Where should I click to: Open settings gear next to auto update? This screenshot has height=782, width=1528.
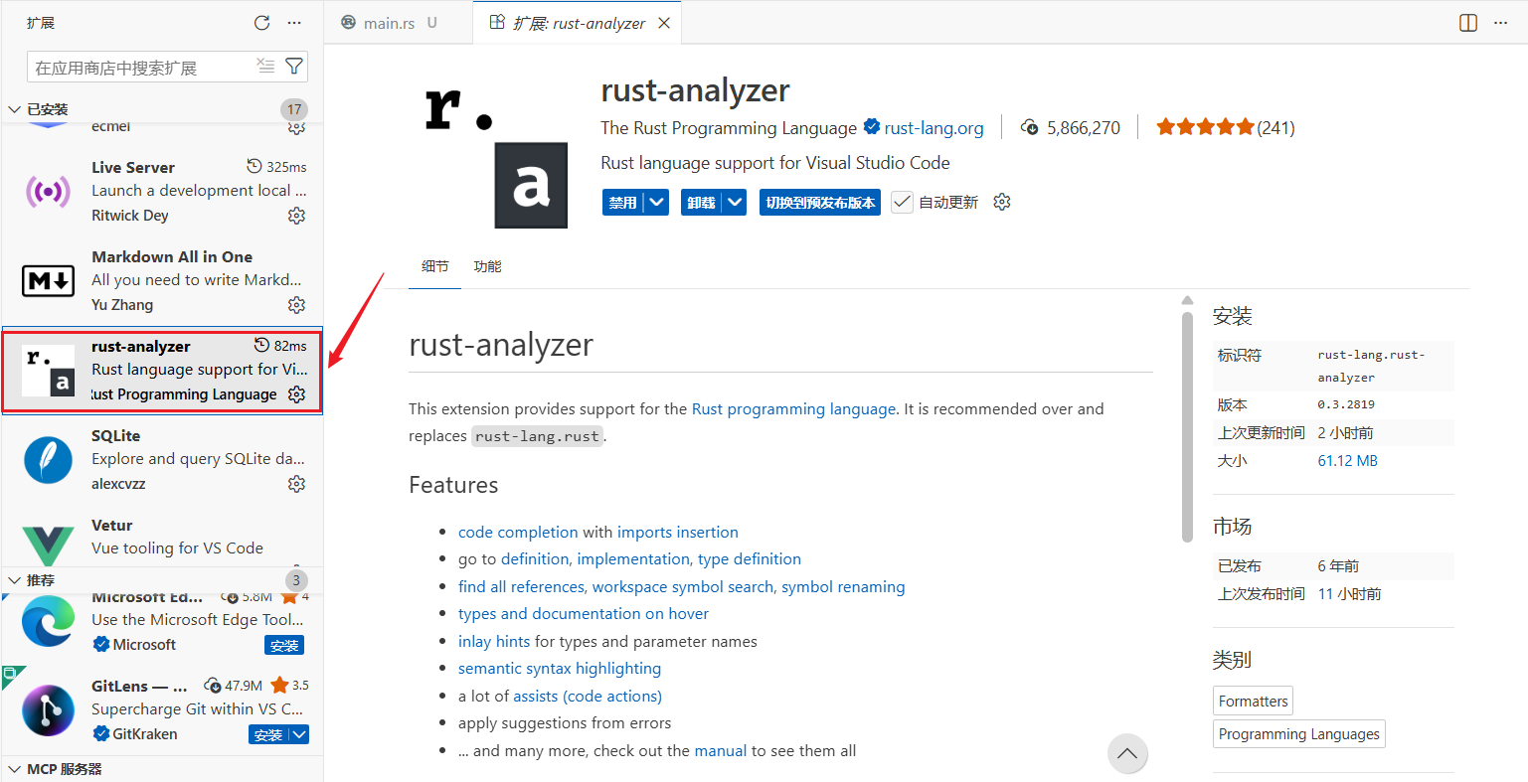pyautogui.click(x=1002, y=202)
